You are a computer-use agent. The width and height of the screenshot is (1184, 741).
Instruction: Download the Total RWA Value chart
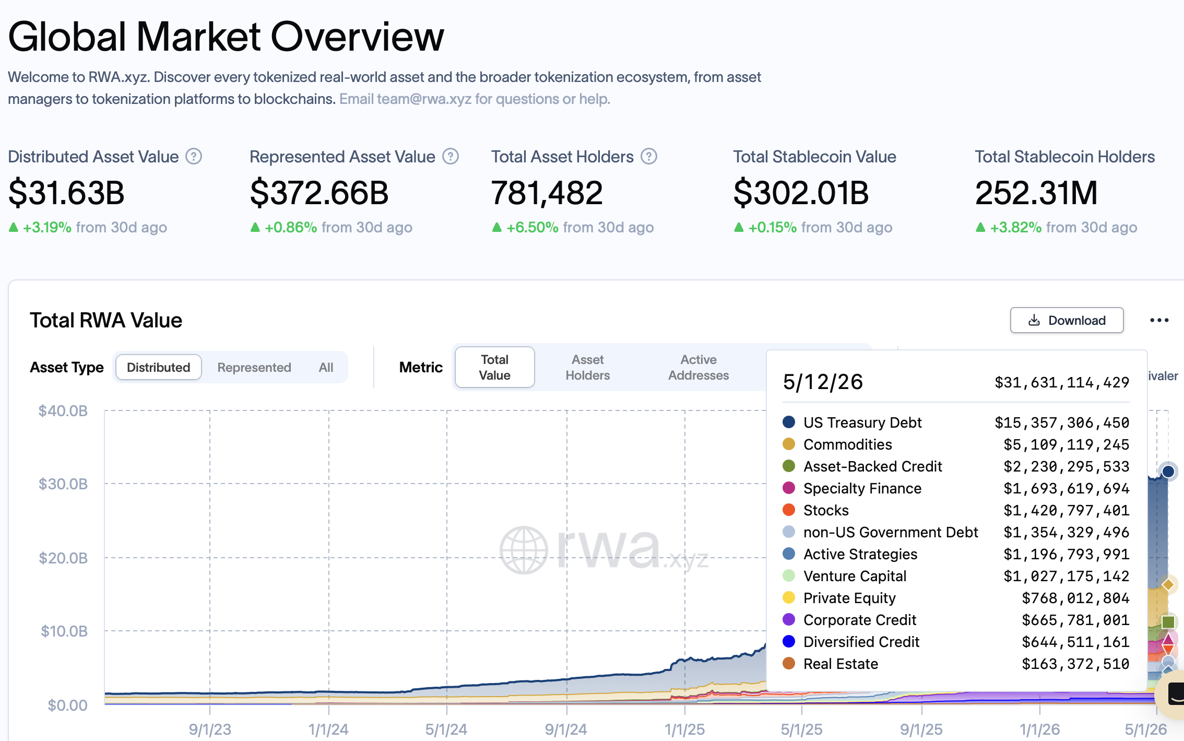1067,320
